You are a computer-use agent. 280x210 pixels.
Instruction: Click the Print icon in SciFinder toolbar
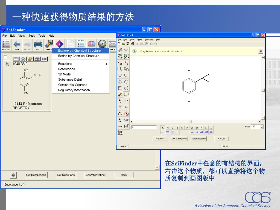click(x=38, y=45)
